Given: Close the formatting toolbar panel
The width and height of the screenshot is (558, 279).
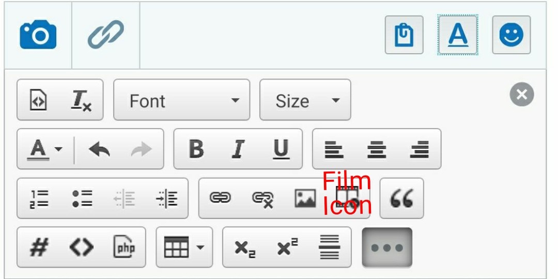Looking at the screenshot, I should click(522, 95).
